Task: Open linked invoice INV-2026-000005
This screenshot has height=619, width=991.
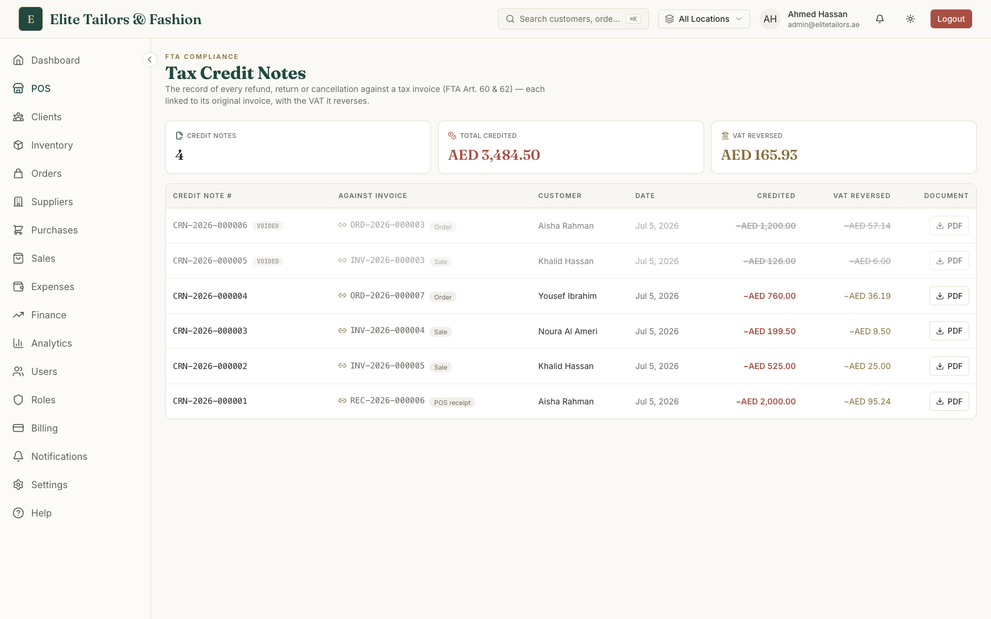Action: coord(387,366)
